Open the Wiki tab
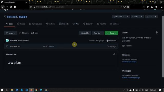Image resolution: width=164 pixels, height=92 pixels. click(76, 24)
